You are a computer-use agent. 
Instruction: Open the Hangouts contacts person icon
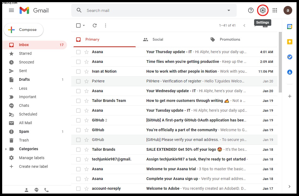coord(26,190)
